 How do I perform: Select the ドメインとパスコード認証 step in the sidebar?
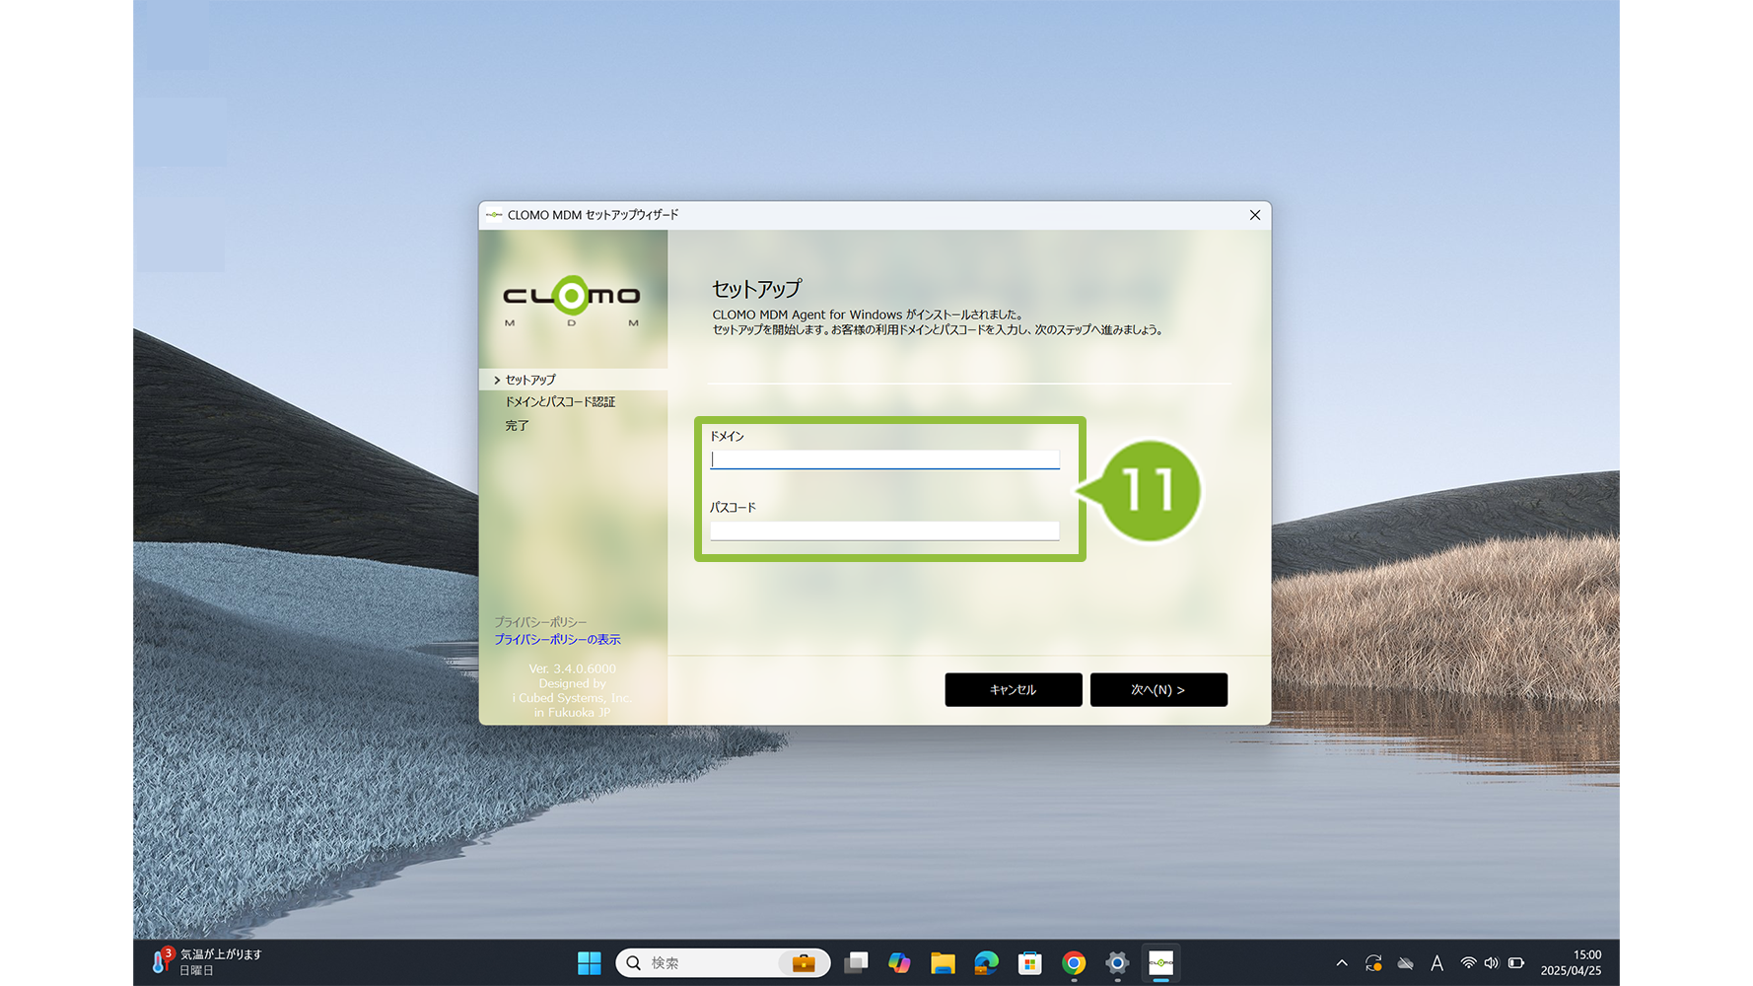coord(560,402)
